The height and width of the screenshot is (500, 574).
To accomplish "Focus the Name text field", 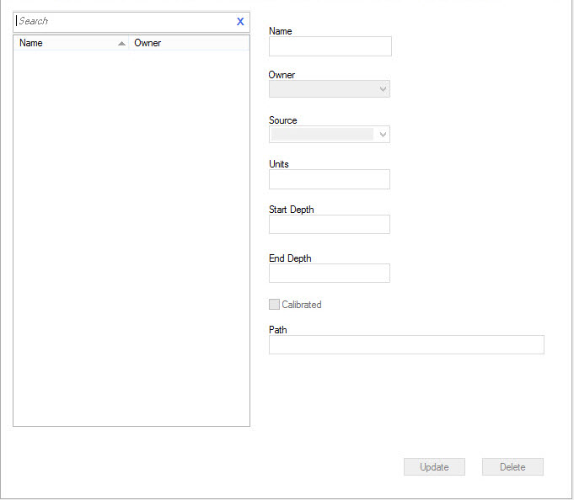I will pos(330,46).
